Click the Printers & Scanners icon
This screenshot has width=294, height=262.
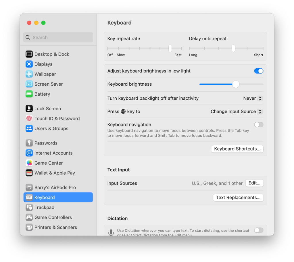pyautogui.click(x=29, y=227)
